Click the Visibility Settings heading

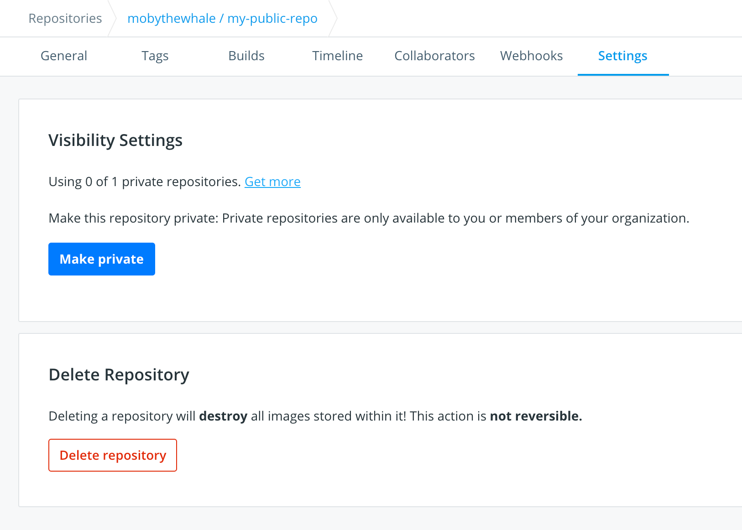[x=115, y=140]
